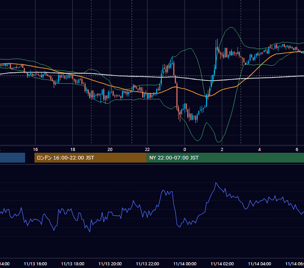The height and width of the screenshot is (268, 304).
Task: Click the 11/14 02:00 date label
Action: (x=222, y=264)
